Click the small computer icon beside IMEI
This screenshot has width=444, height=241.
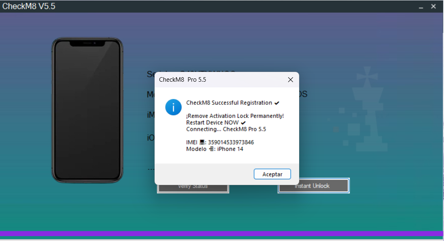pyautogui.click(x=202, y=142)
